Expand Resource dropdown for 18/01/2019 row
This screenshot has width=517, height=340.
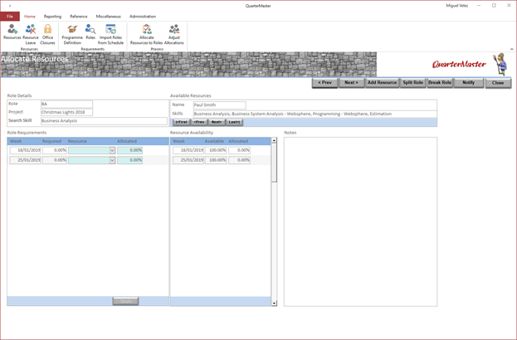coord(112,150)
